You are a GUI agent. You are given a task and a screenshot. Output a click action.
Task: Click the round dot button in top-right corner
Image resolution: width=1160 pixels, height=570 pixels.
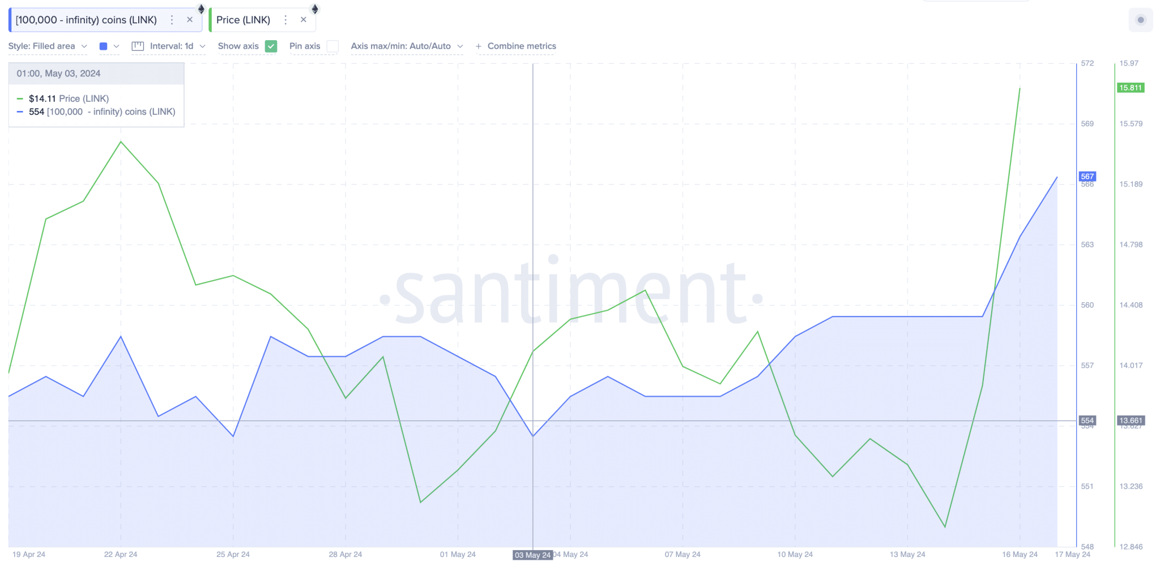click(1141, 20)
